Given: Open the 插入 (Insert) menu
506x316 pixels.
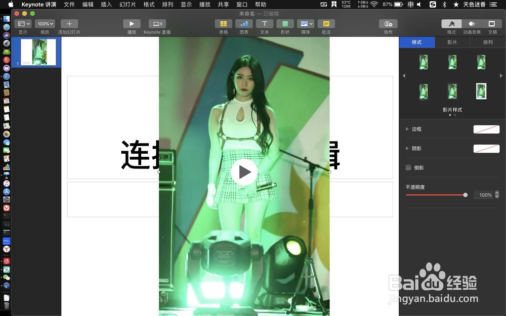Looking at the screenshot, I should [106, 5].
